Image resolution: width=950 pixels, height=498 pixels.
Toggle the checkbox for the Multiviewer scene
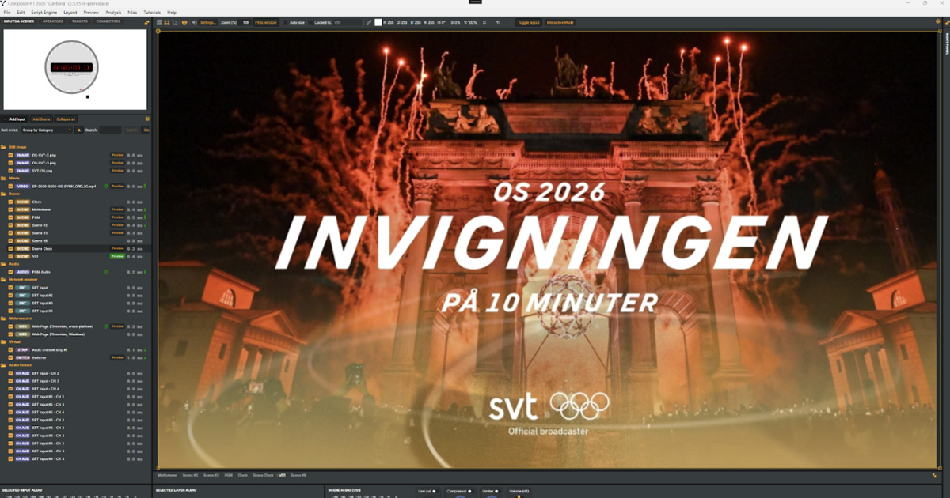tap(10, 209)
